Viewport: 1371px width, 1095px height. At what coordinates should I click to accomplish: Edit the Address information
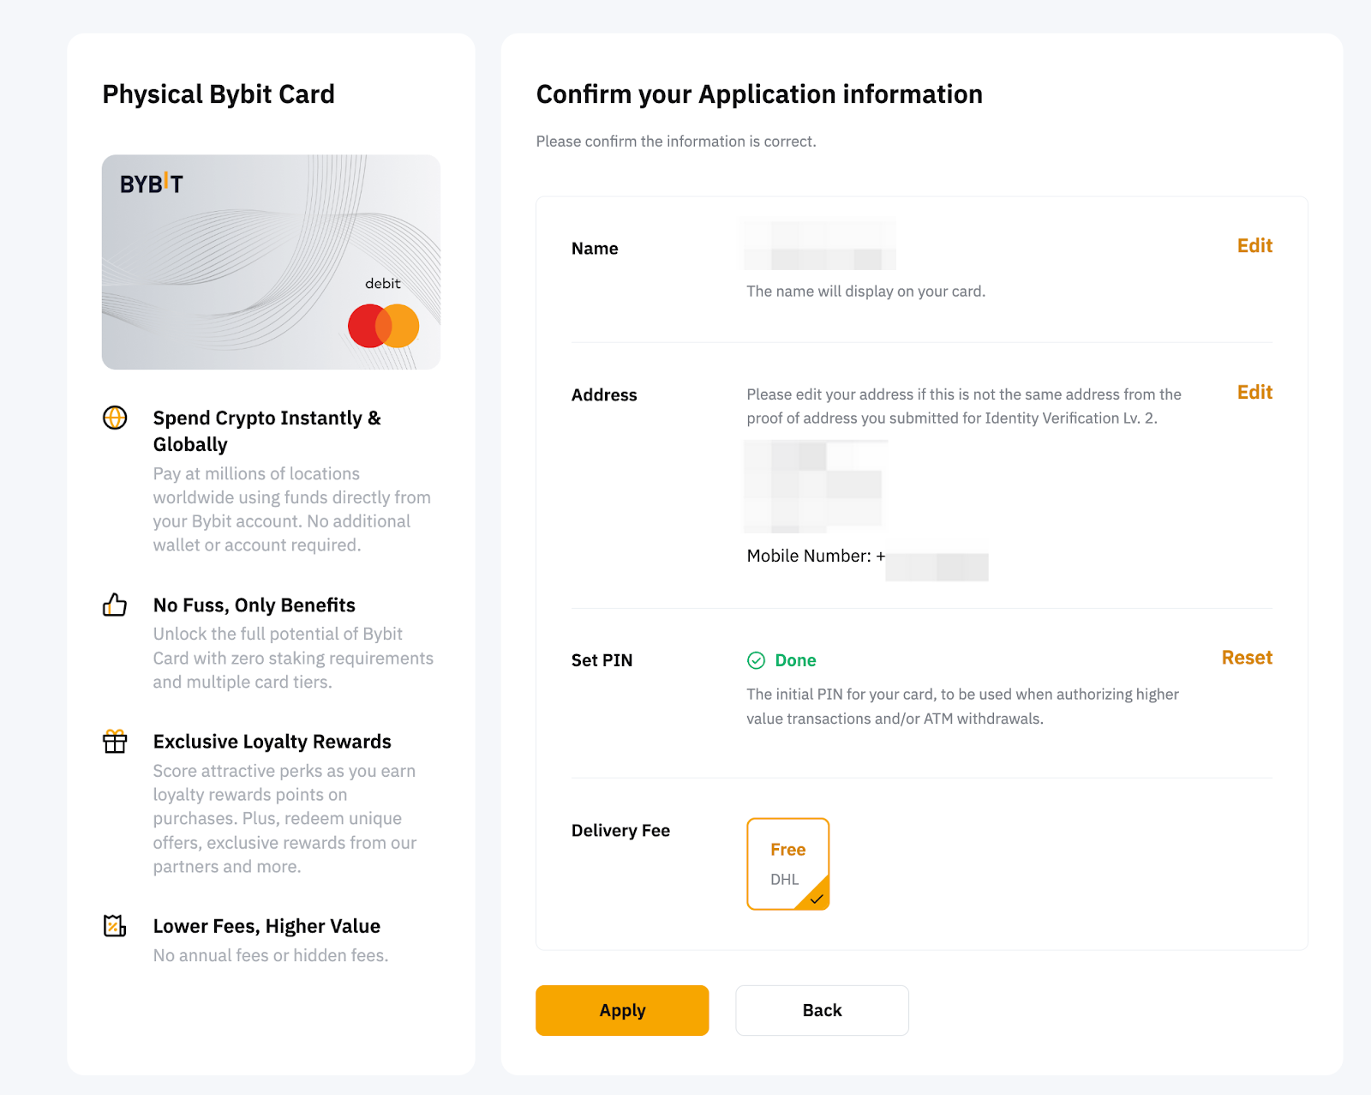coord(1254,393)
